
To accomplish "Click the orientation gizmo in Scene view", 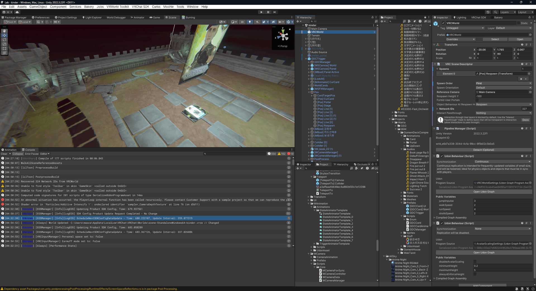I will pos(283,35).
